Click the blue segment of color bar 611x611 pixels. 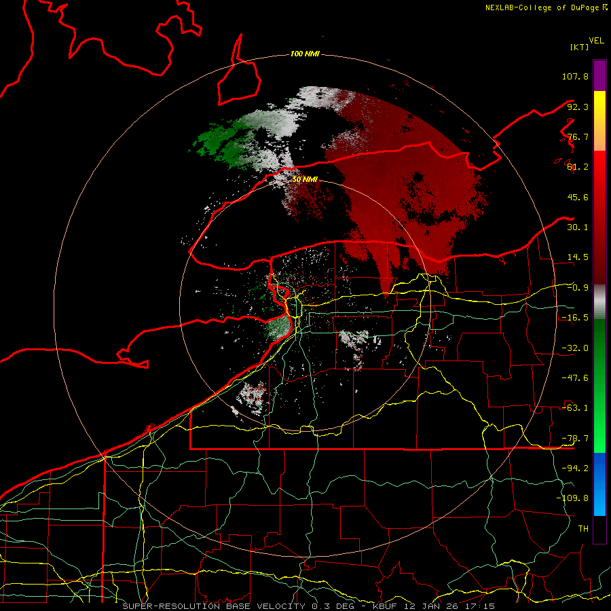pyautogui.click(x=599, y=484)
